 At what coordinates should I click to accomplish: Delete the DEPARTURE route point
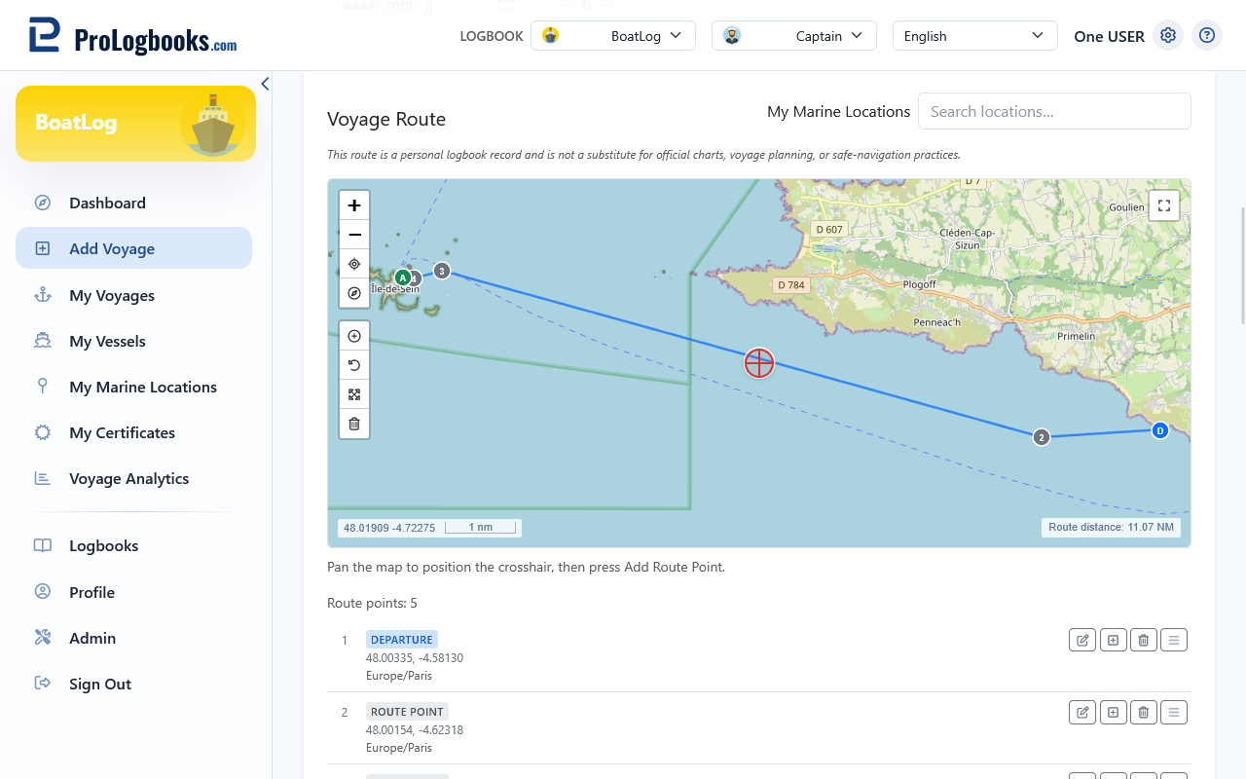[x=1144, y=640]
